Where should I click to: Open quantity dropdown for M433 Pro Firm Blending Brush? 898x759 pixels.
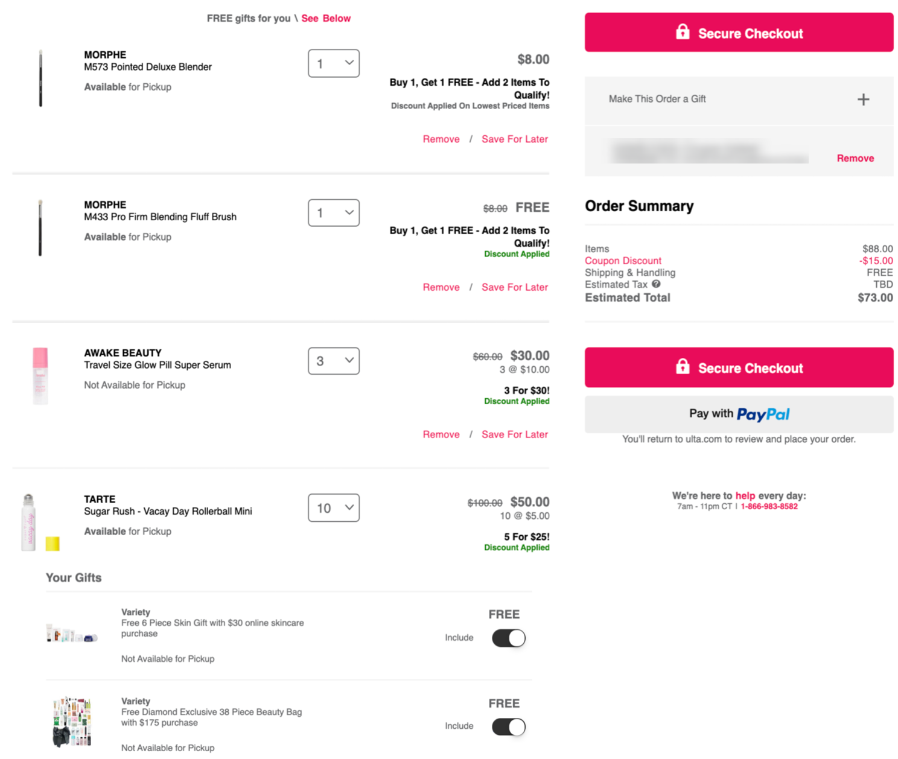[x=334, y=213]
